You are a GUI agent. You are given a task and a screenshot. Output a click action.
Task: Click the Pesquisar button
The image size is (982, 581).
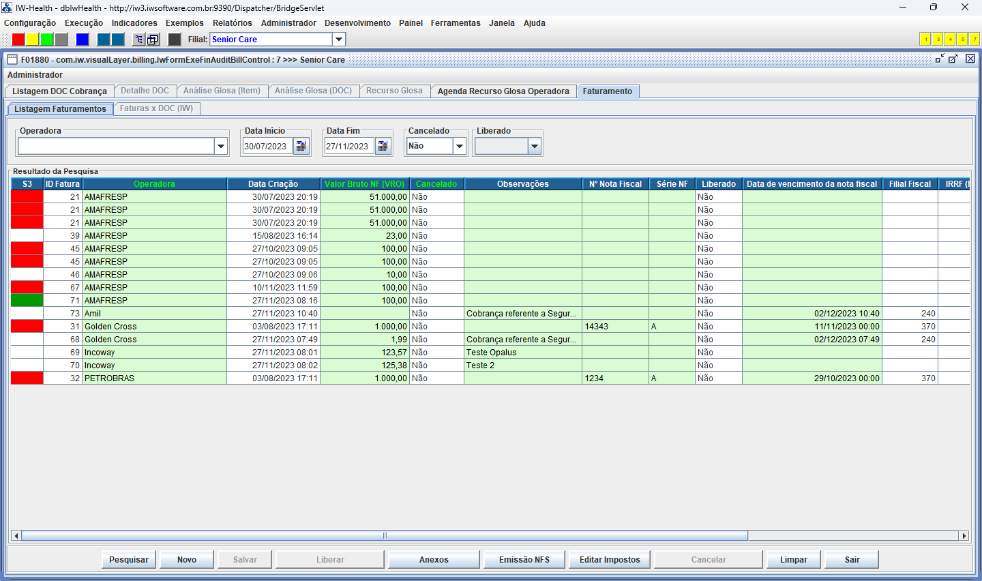coord(129,560)
